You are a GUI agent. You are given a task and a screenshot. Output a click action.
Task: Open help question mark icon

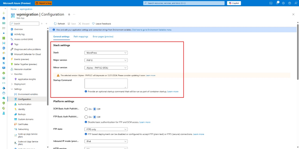289,3
